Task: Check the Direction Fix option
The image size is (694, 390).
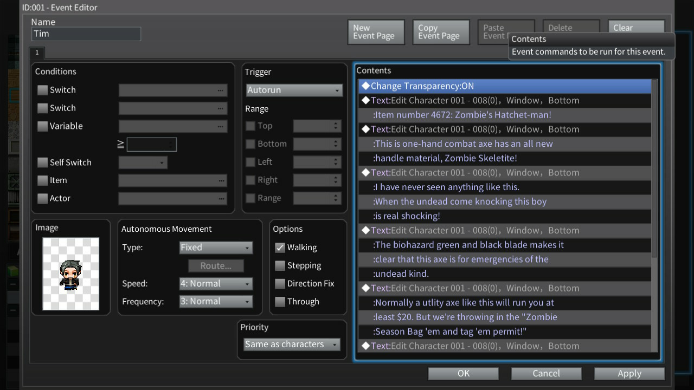Action: pos(280,284)
